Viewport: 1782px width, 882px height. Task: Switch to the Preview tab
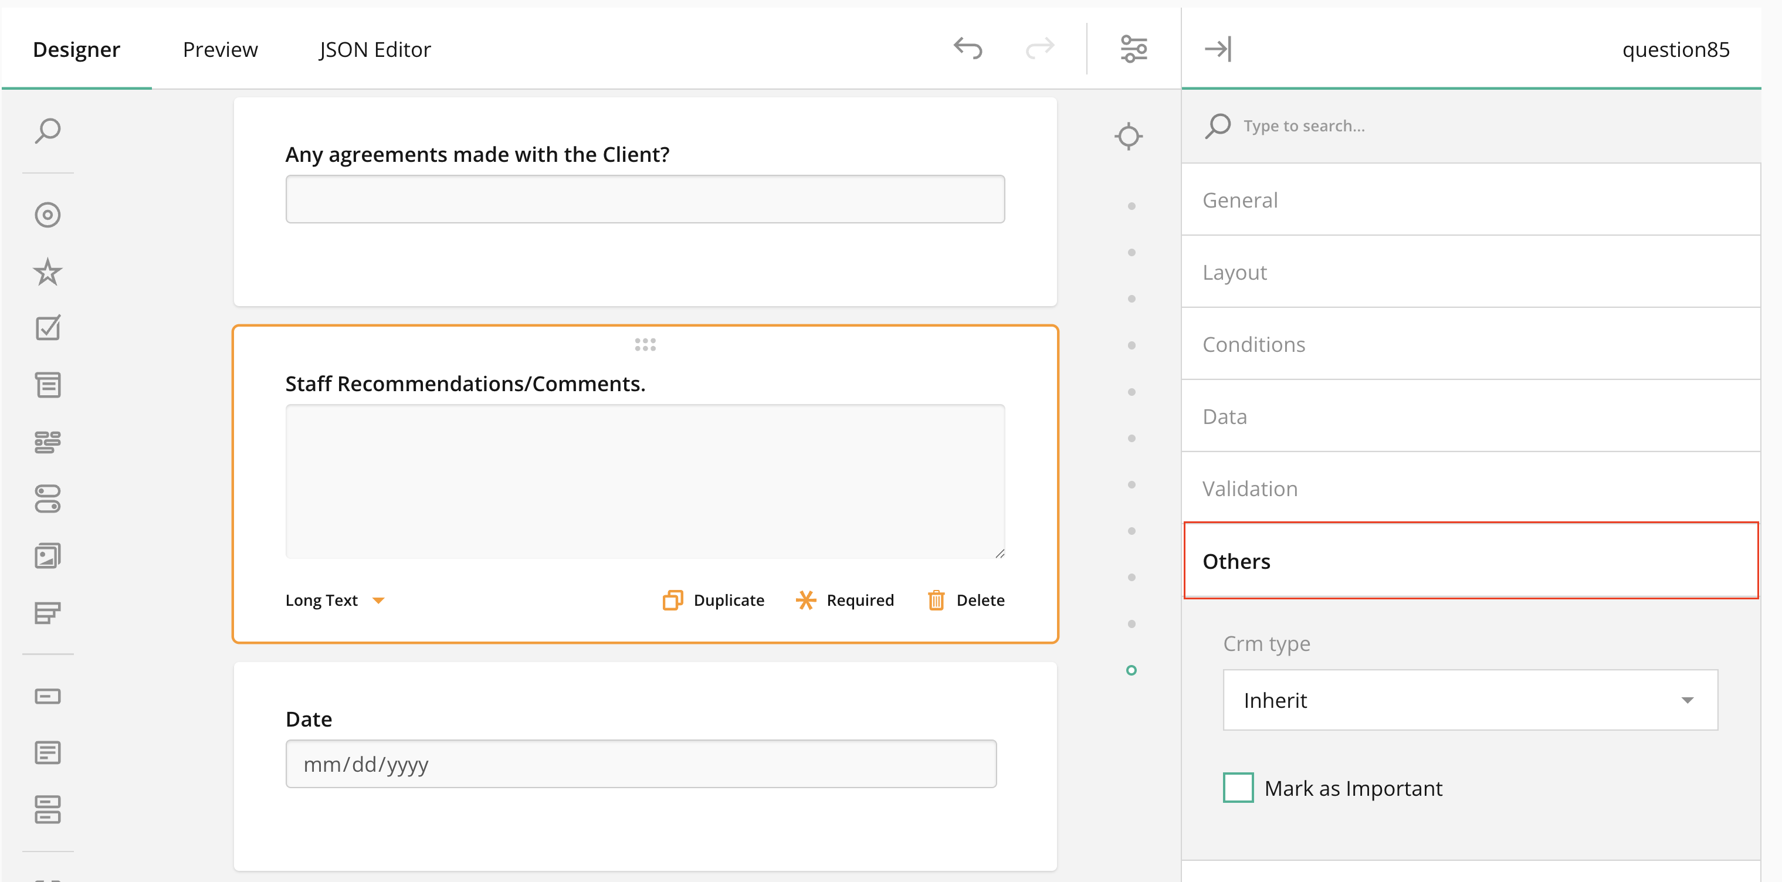tap(220, 49)
